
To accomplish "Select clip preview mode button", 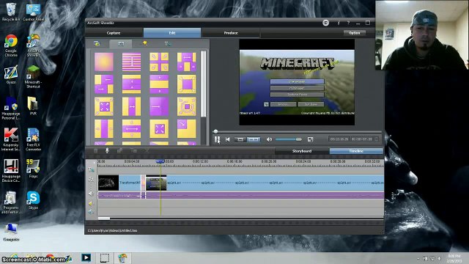I will point(240,139).
